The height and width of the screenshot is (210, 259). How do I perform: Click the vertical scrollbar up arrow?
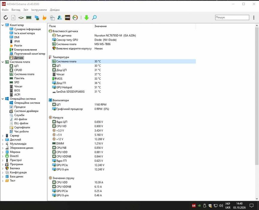coord(257,25)
